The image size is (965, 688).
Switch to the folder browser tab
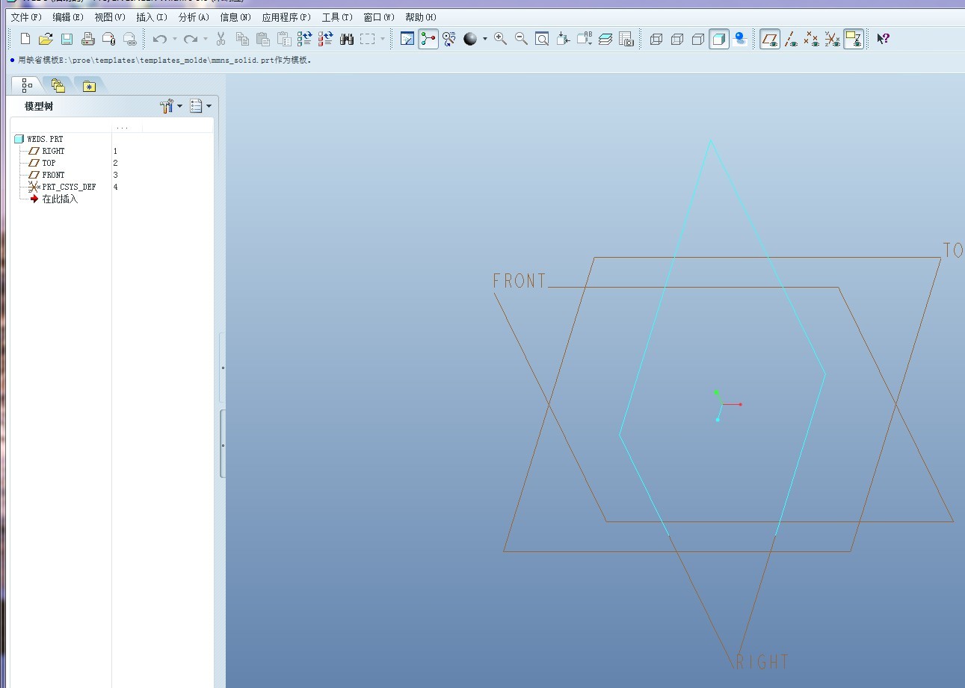point(58,86)
